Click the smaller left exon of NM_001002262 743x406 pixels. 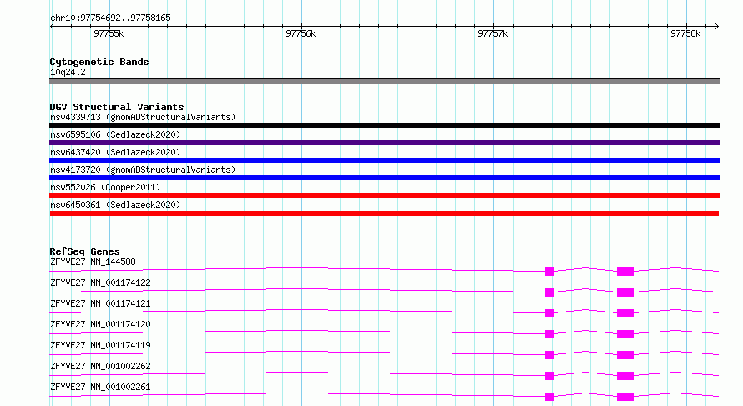pyautogui.click(x=549, y=376)
